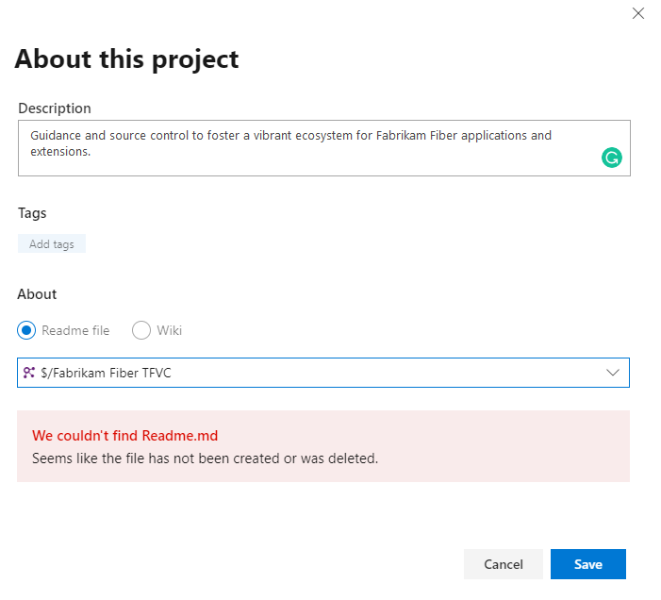Click the Add tags field
The image size is (661, 600).
point(52,243)
